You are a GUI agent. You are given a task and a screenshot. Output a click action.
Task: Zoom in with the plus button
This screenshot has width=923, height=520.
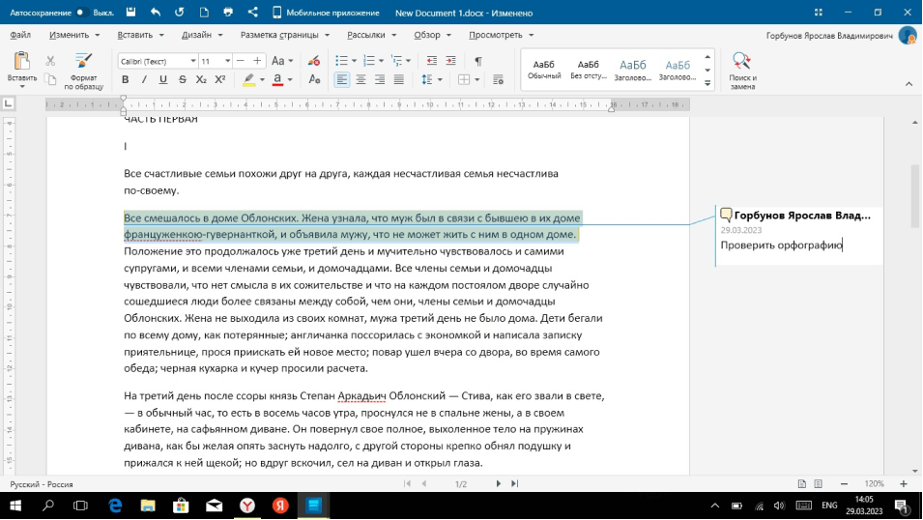[904, 483]
